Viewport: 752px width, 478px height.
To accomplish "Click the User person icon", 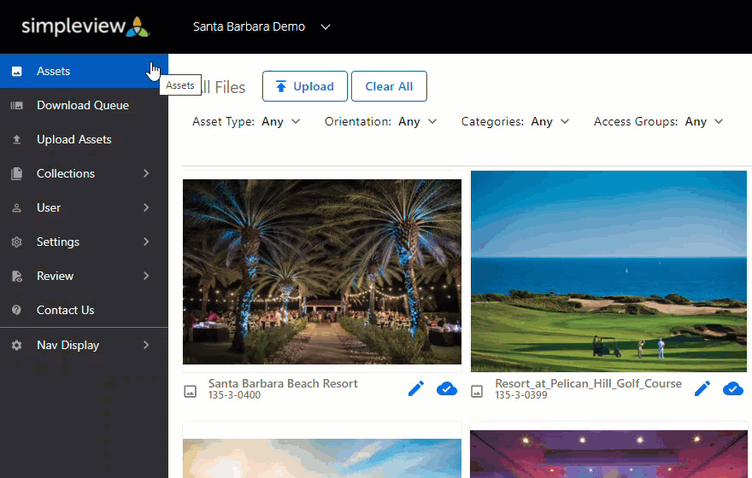I will [17, 208].
